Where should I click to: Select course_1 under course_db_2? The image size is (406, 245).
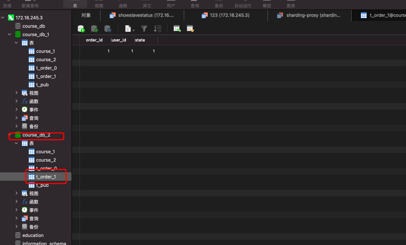(46, 152)
